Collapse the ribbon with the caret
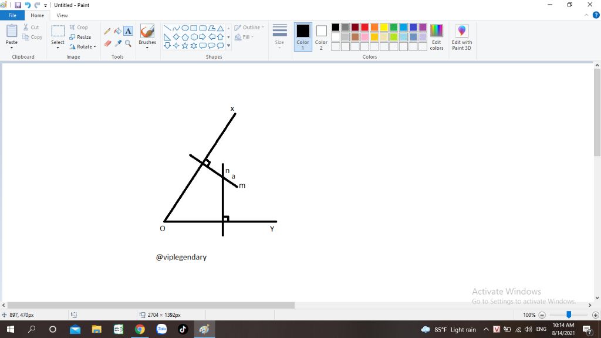This screenshot has height=338, width=601. pyautogui.click(x=586, y=15)
